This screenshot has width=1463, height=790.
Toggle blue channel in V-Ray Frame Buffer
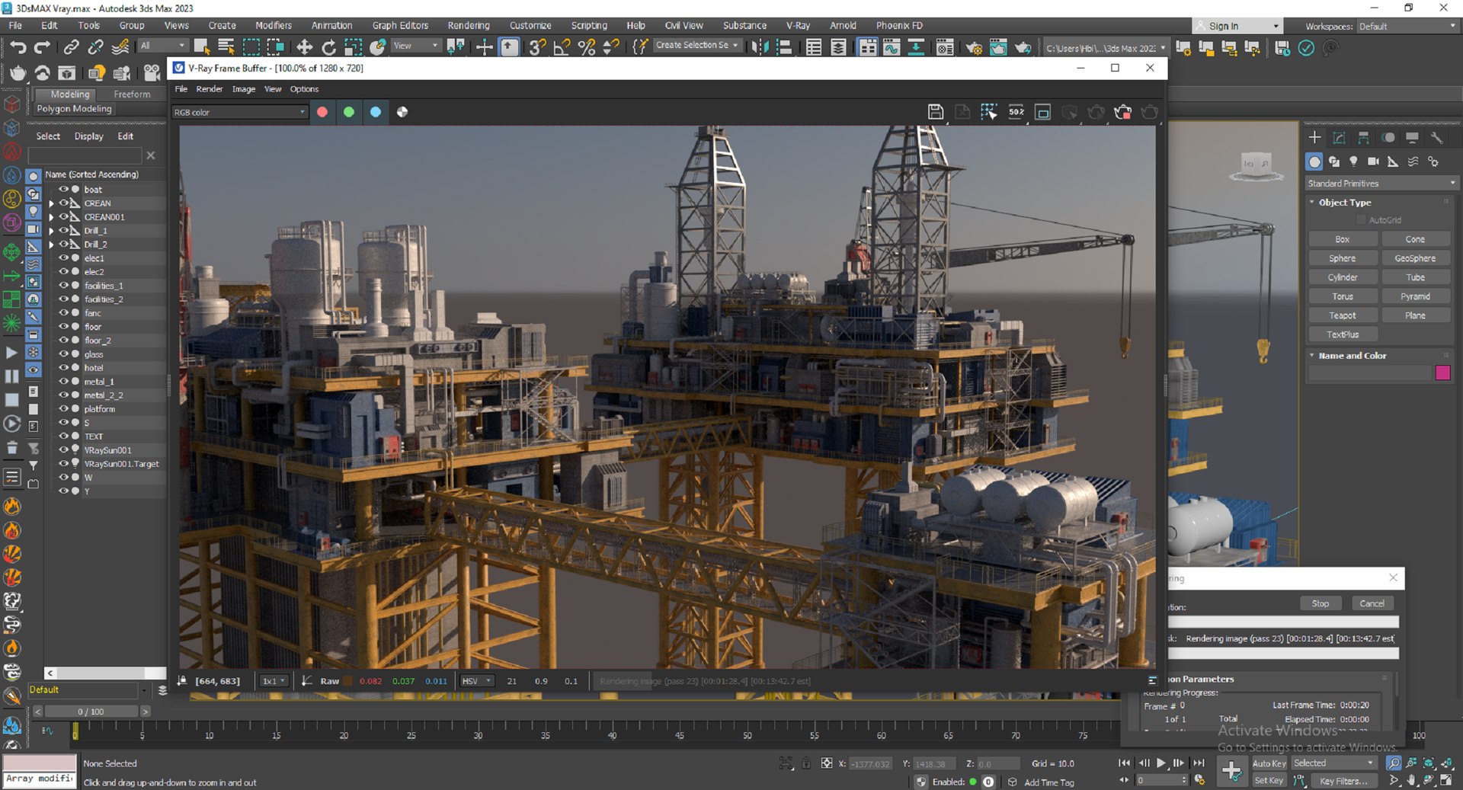[x=376, y=112]
